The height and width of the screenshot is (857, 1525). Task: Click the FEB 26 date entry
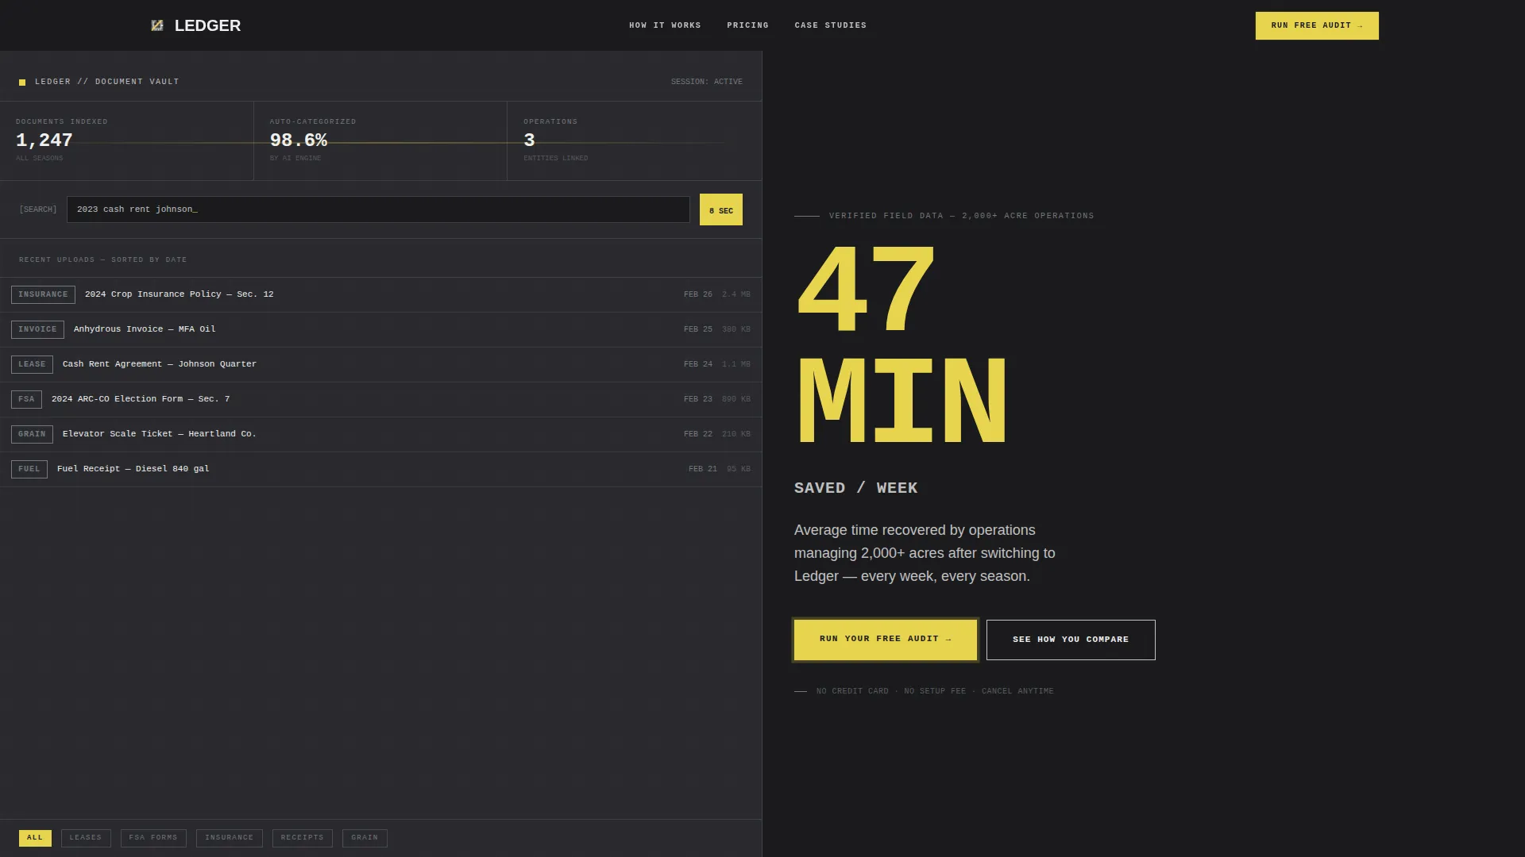point(698,294)
